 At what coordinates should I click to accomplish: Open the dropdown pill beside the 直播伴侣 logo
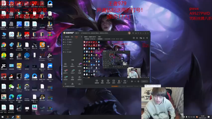click(77, 33)
